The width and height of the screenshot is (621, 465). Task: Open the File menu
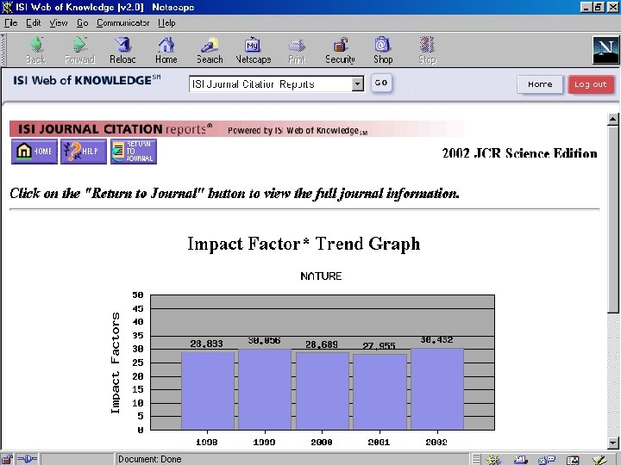10,23
